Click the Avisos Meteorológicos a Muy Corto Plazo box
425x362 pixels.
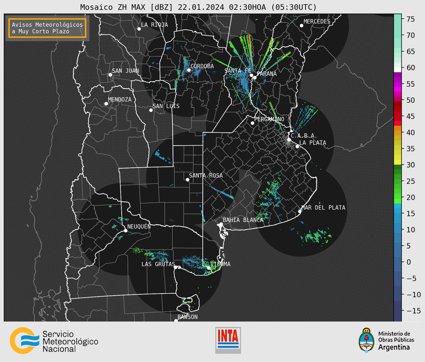[47, 28]
